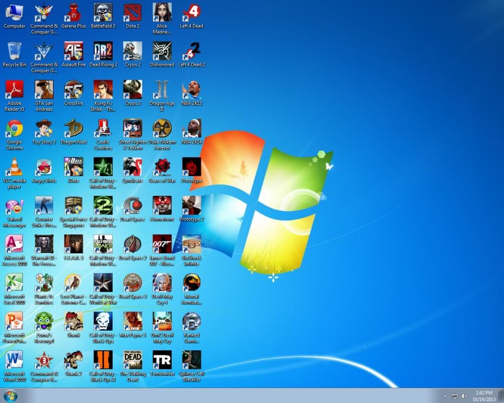The width and height of the screenshot is (504, 403).
Task: Click the Warcraft III Frozen Throne icon
Action: pyautogui.click(x=44, y=250)
